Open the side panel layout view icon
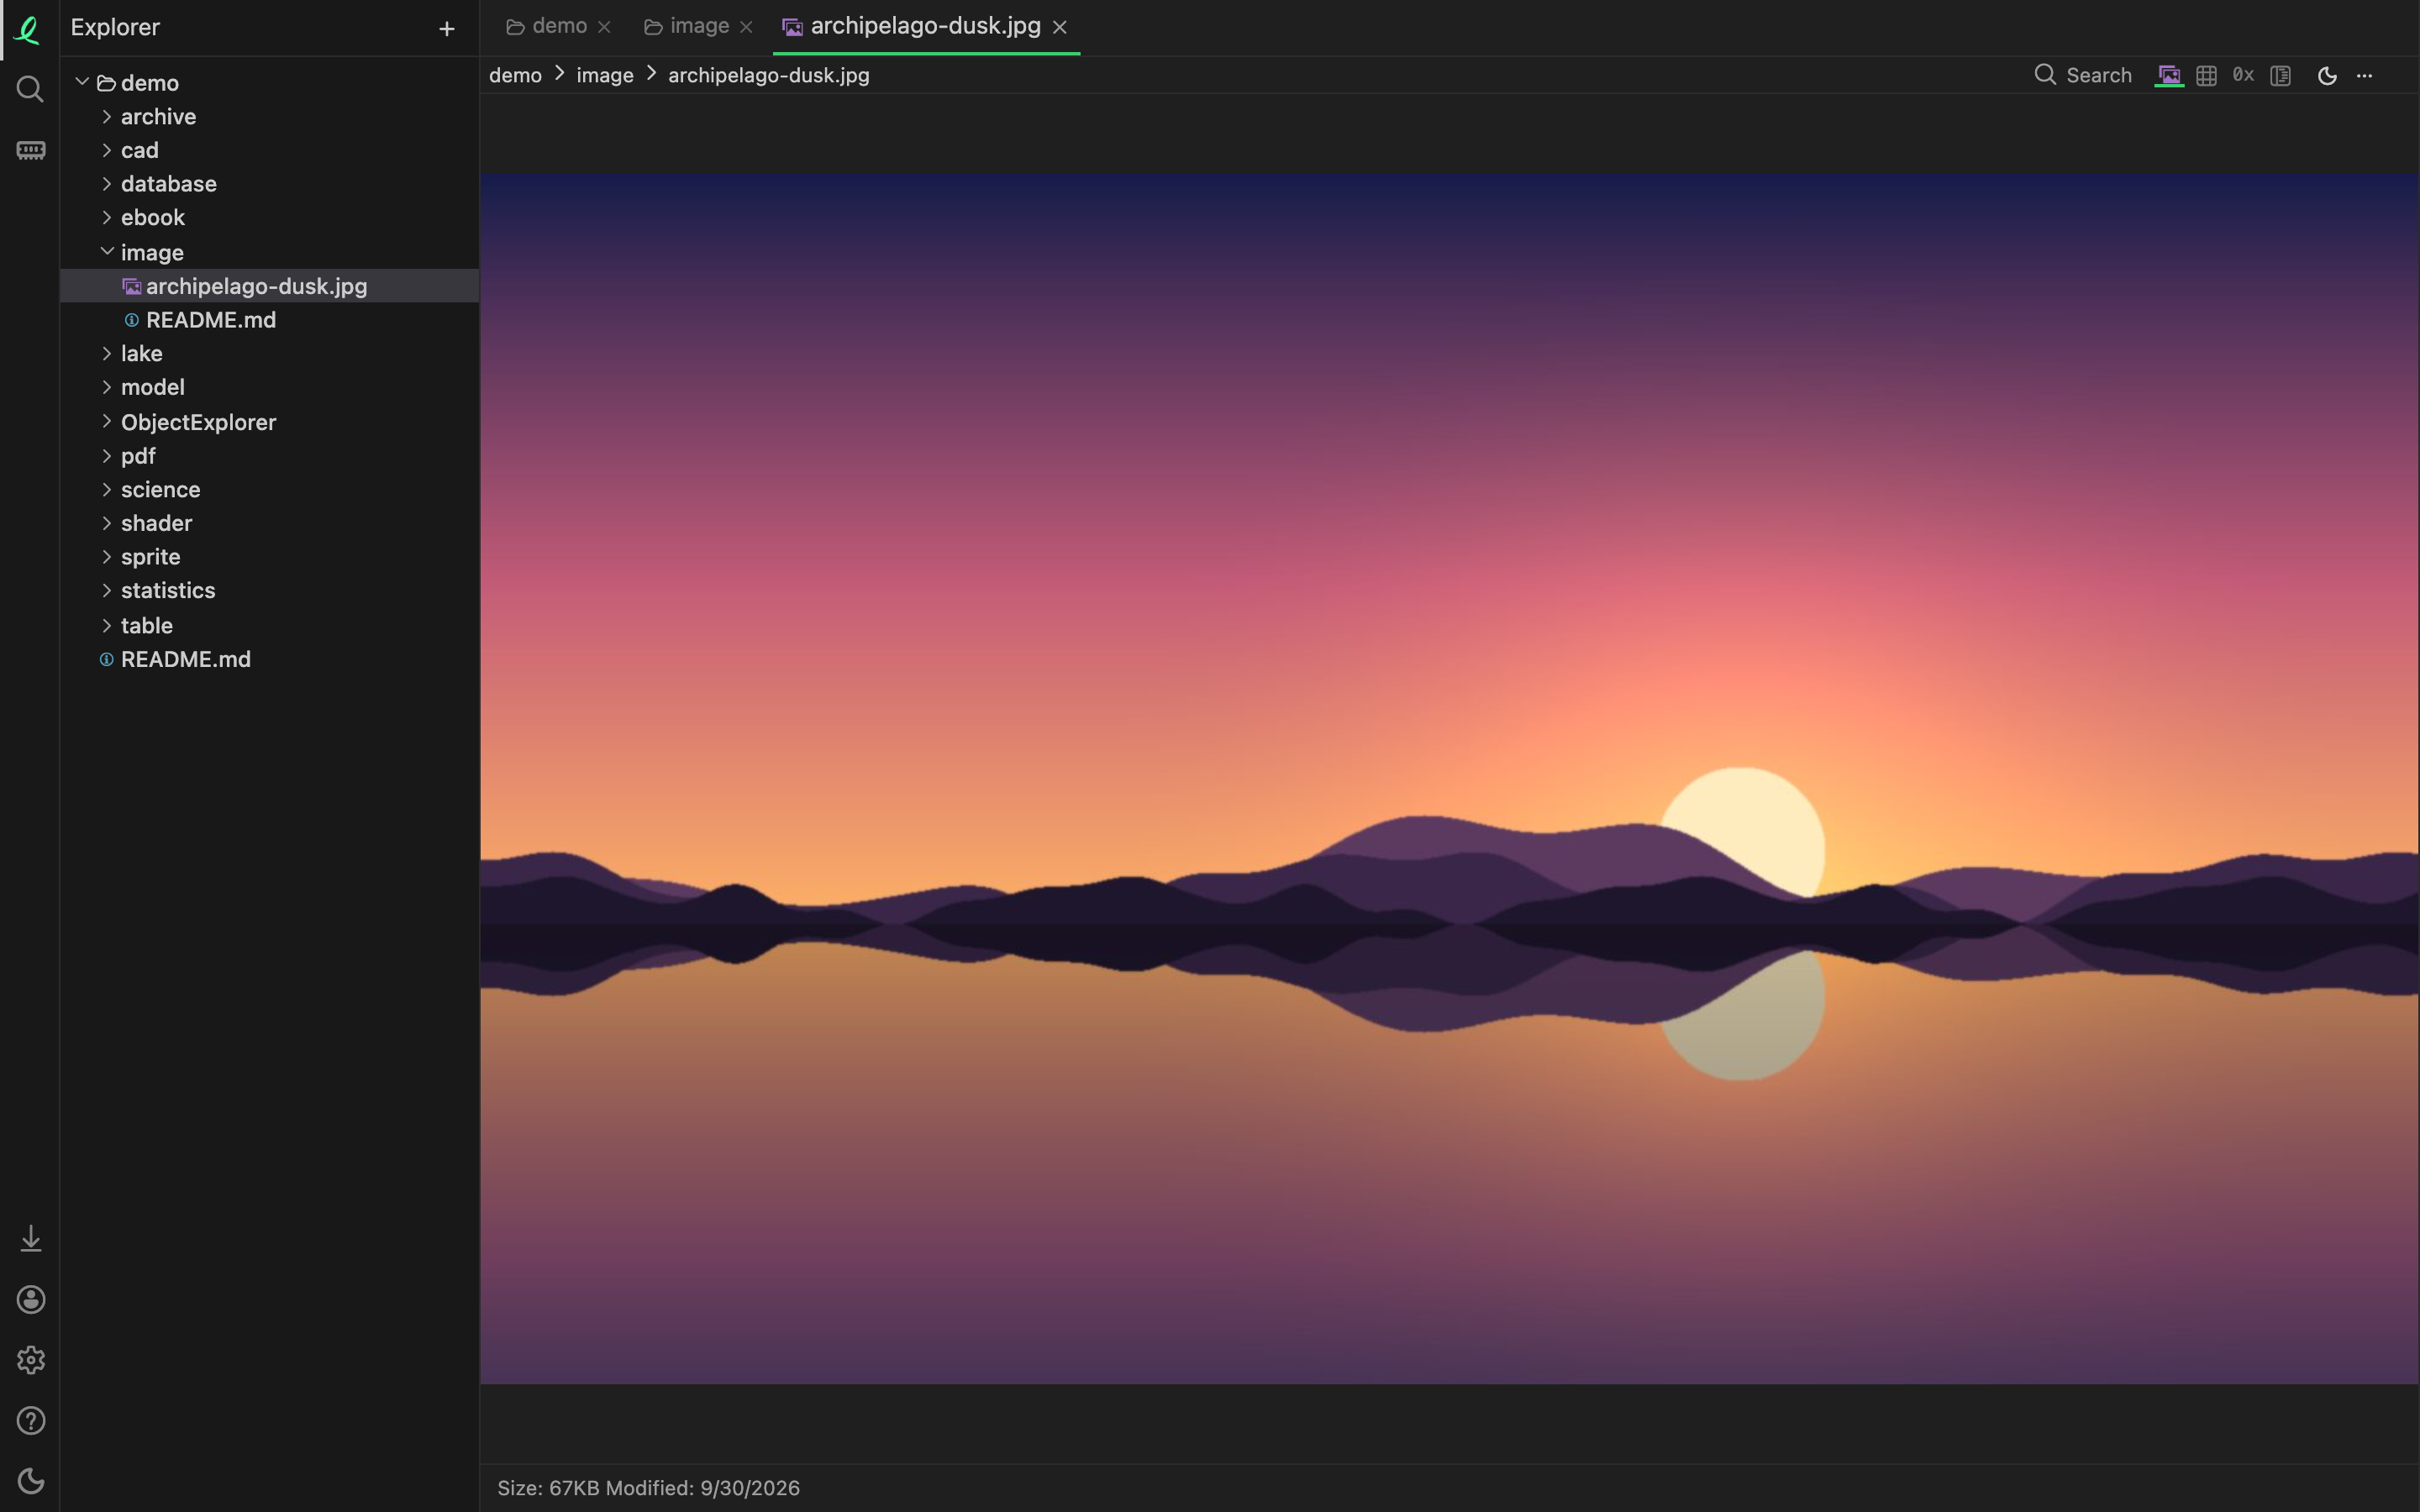Image resolution: width=2420 pixels, height=1512 pixels. pyautogui.click(x=2280, y=75)
